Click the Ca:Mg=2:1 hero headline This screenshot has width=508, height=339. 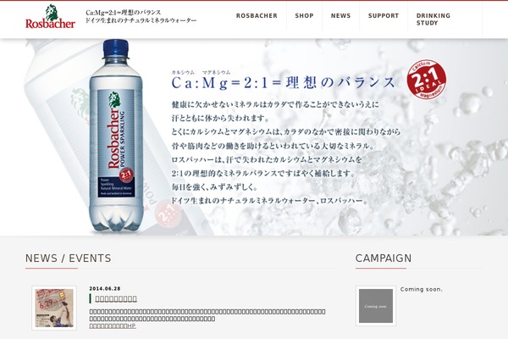[x=284, y=82]
